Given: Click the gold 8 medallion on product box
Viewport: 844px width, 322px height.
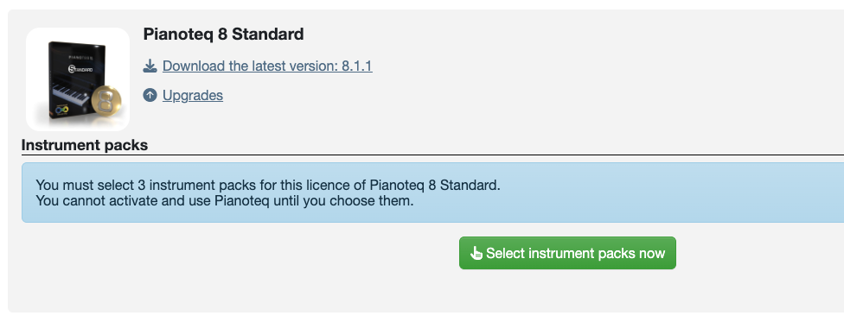Looking at the screenshot, I should [106, 102].
